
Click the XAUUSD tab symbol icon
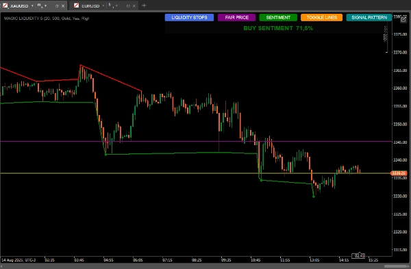coord(5,5)
